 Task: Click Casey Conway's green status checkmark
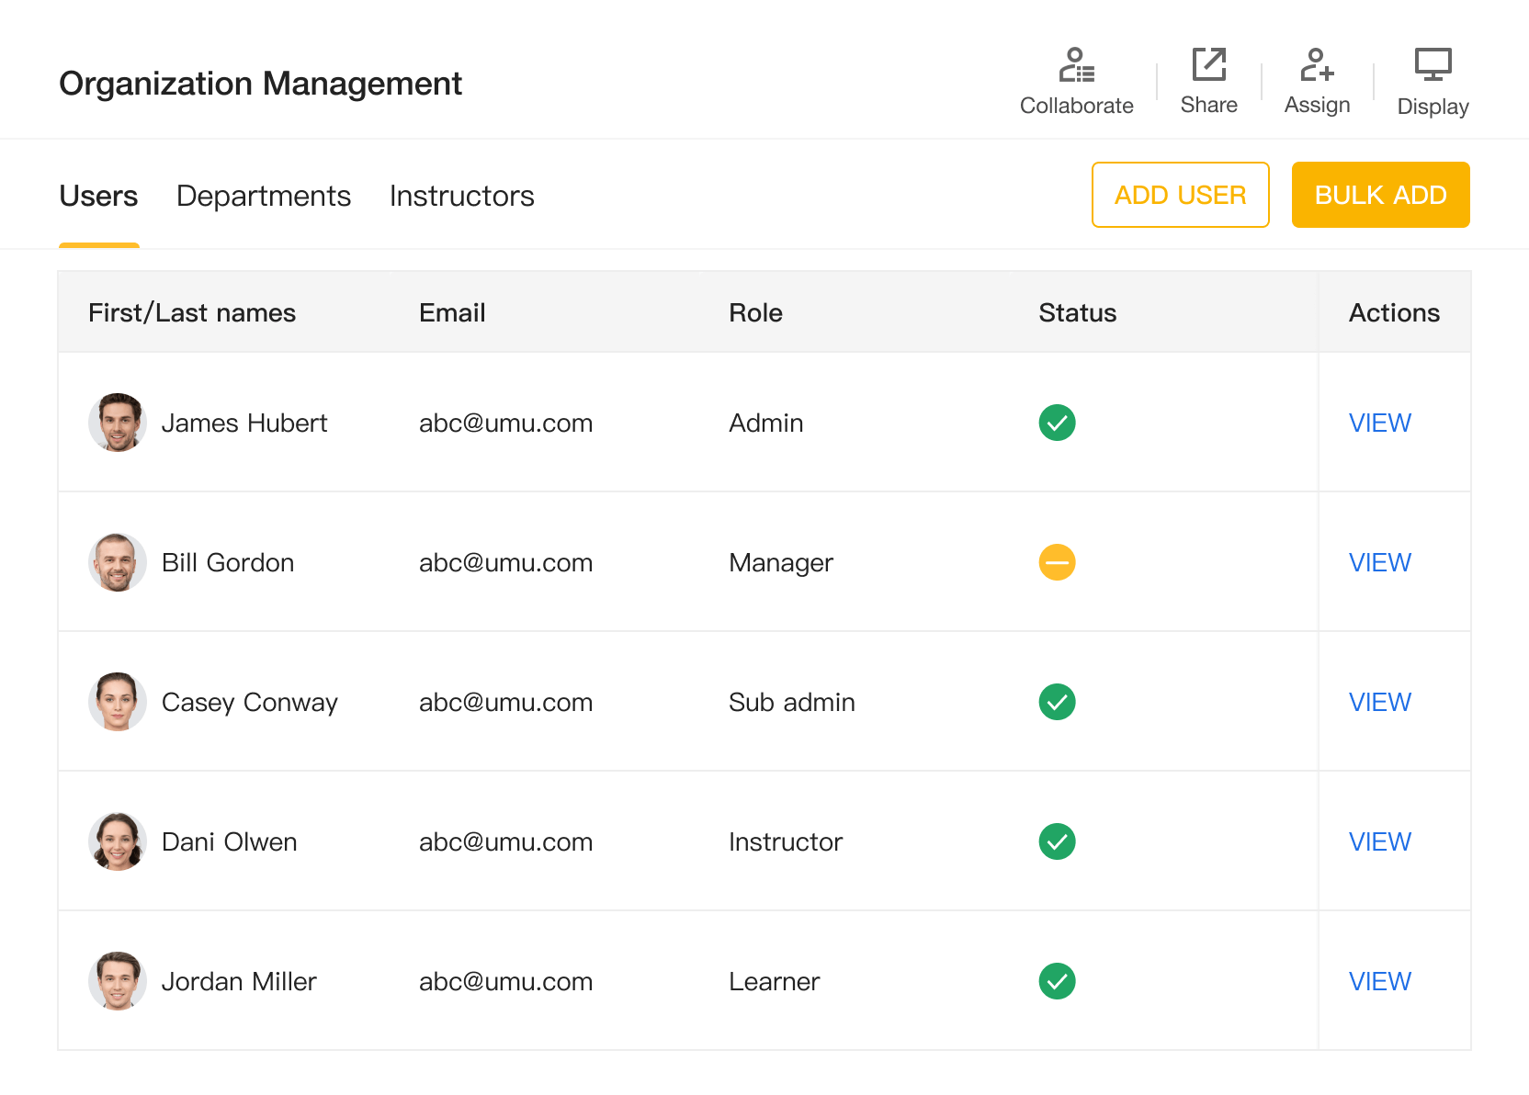click(x=1057, y=702)
